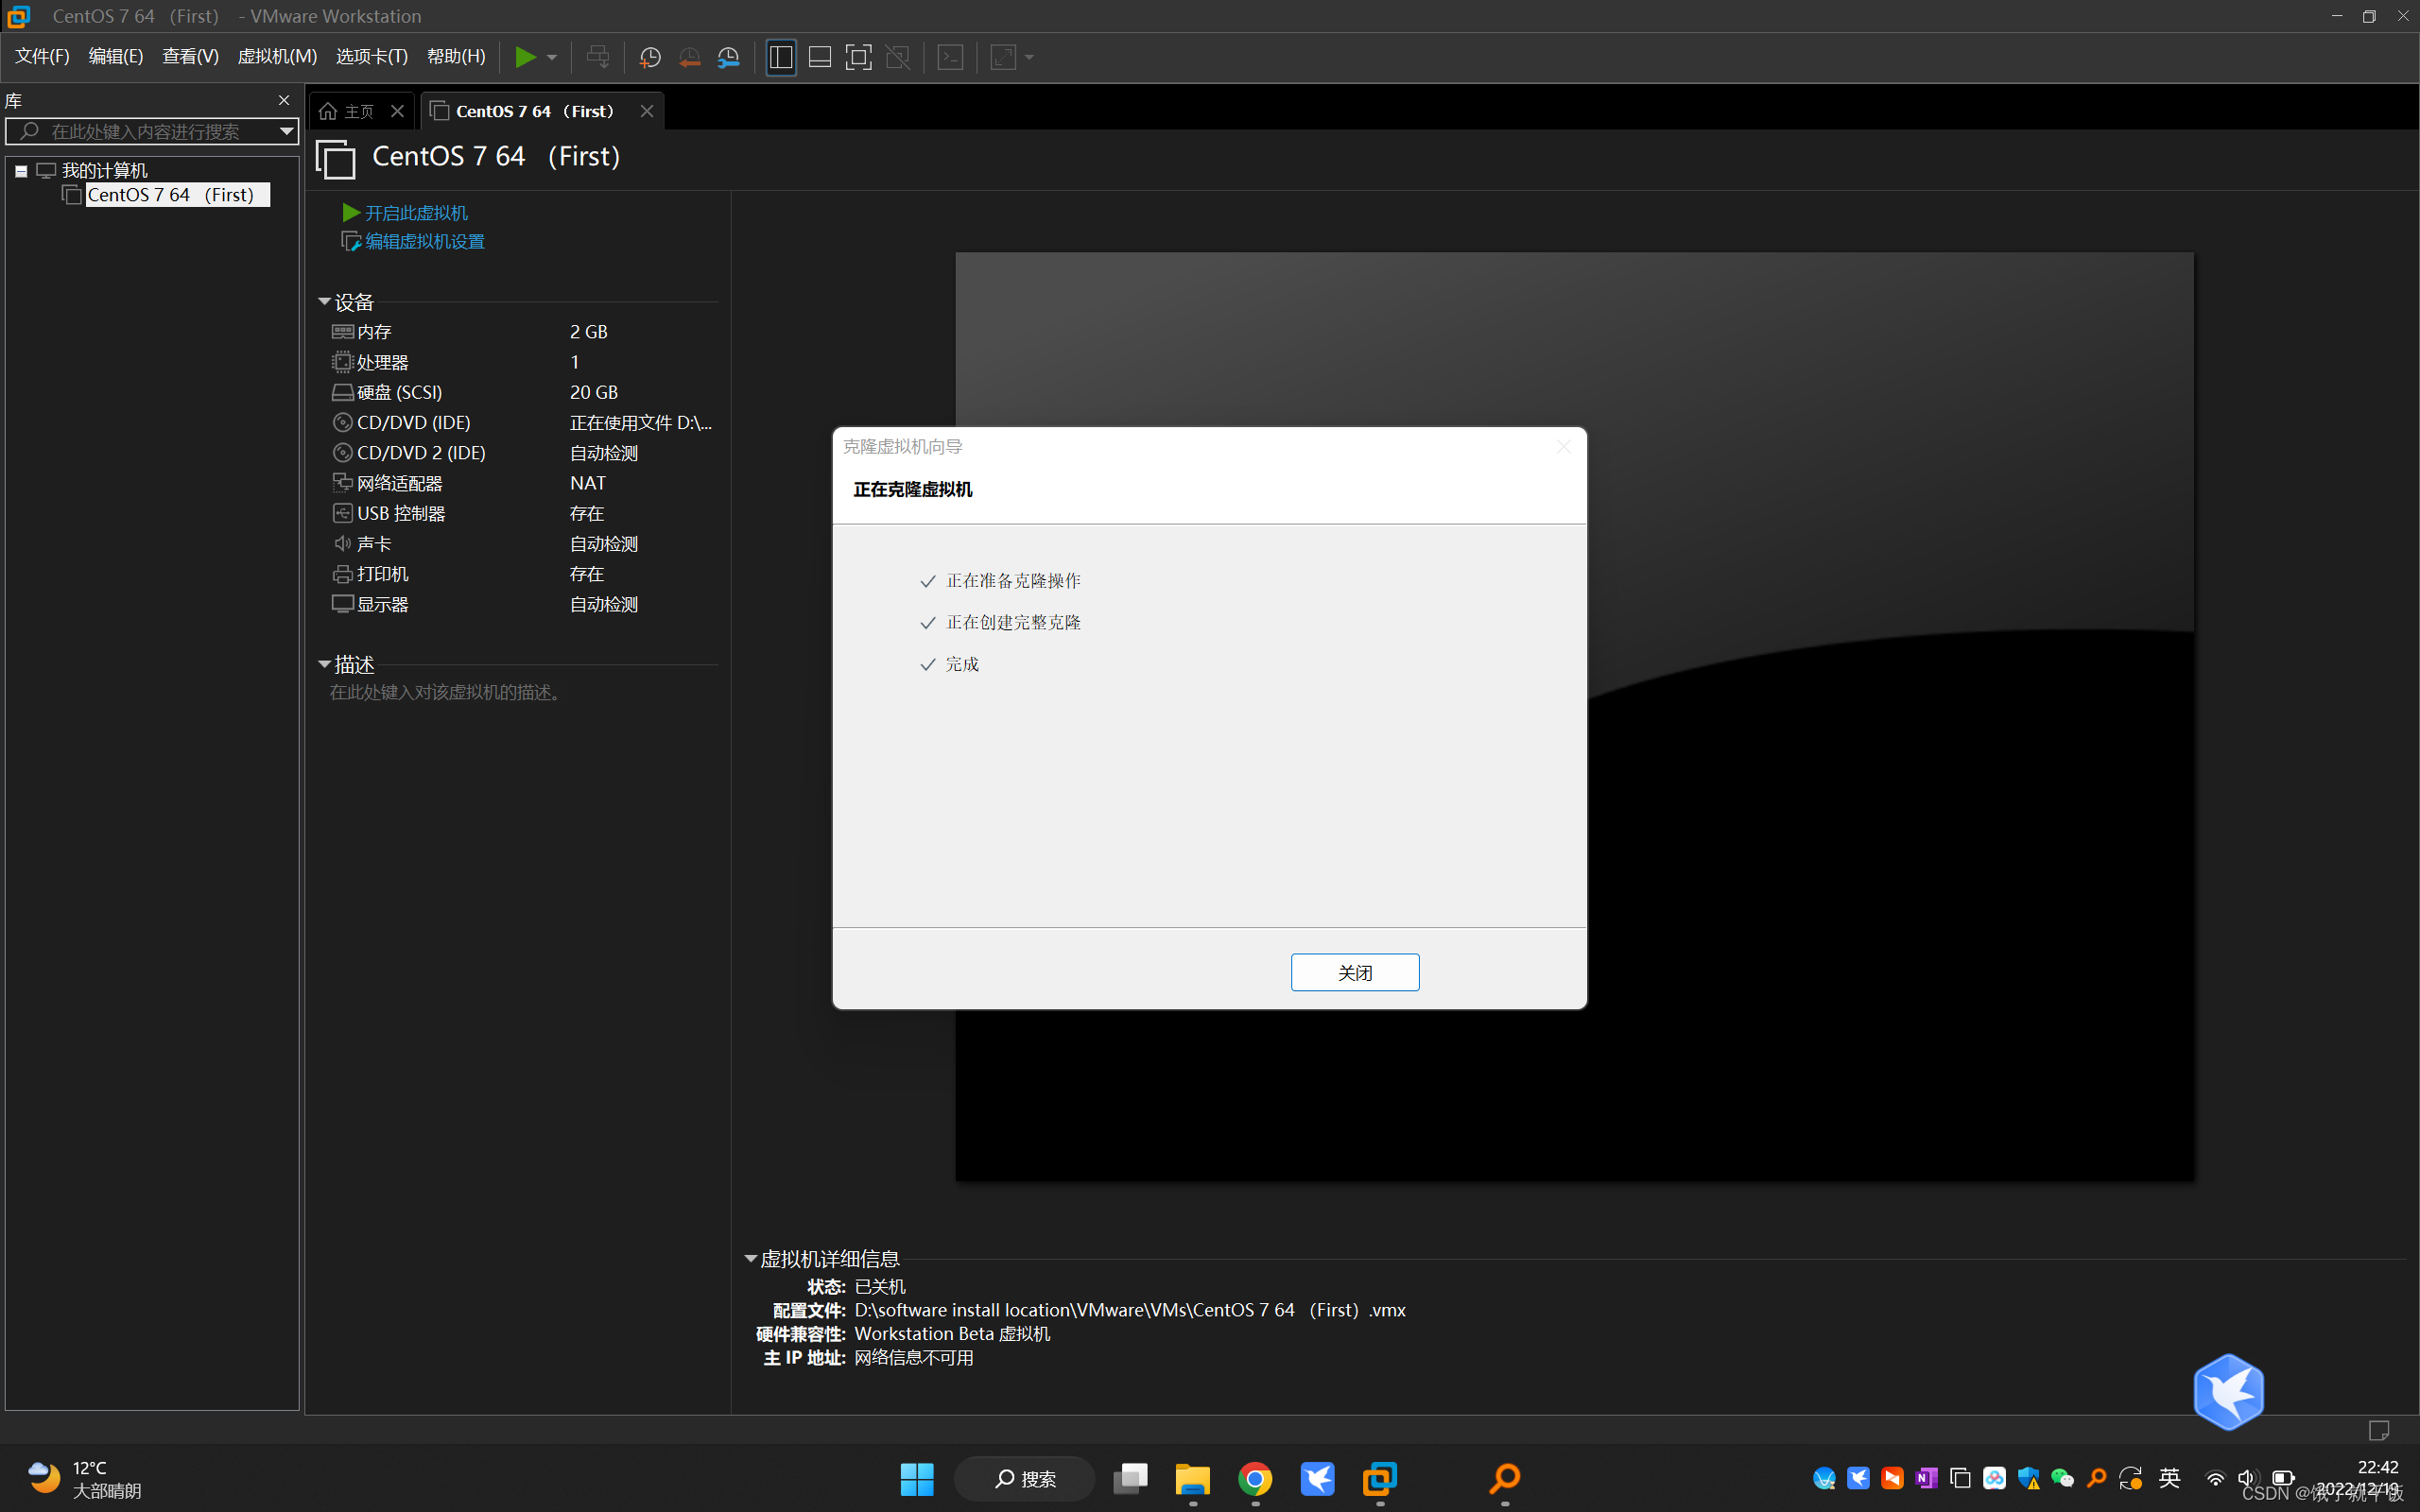The height and width of the screenshot is (1512, 2420).
Task: Click the stretch guest display icon
Action: (1003, 57)
